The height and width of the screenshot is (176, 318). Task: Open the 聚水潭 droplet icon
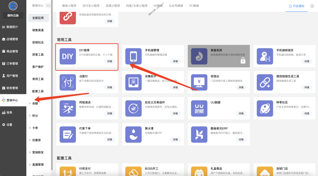click(134, 134)
